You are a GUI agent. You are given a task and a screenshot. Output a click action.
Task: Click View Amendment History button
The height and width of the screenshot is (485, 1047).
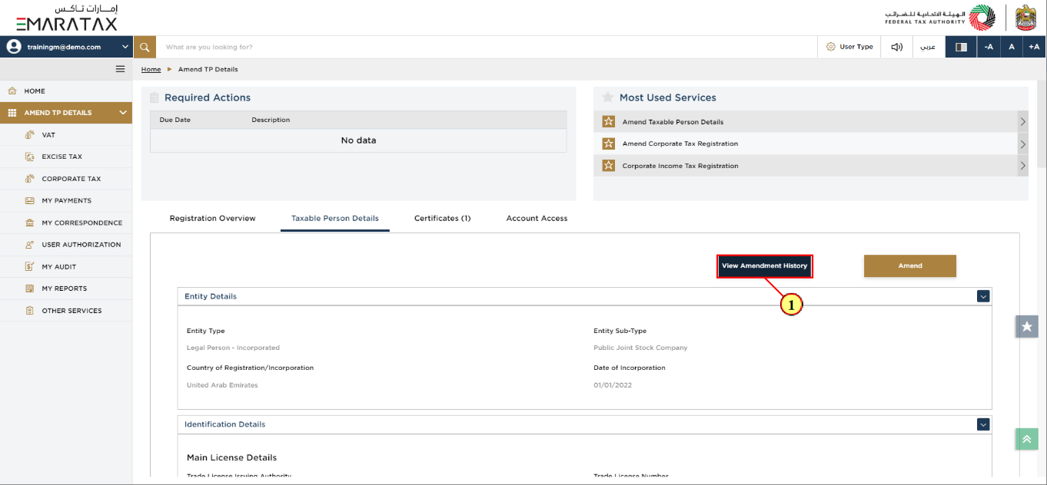point(764,266)
